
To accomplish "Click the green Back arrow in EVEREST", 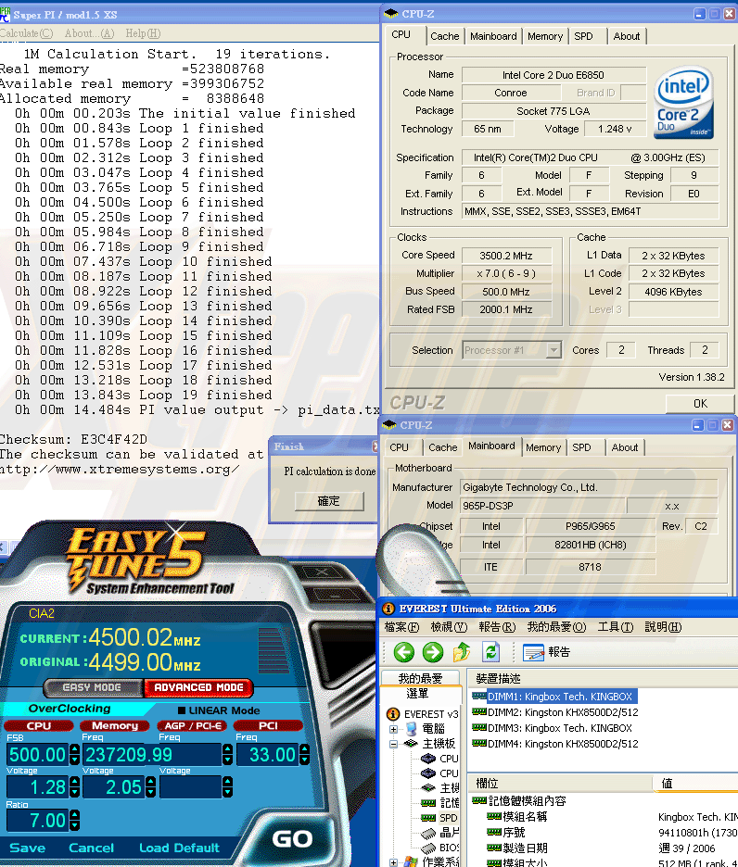I will (404, 652).
